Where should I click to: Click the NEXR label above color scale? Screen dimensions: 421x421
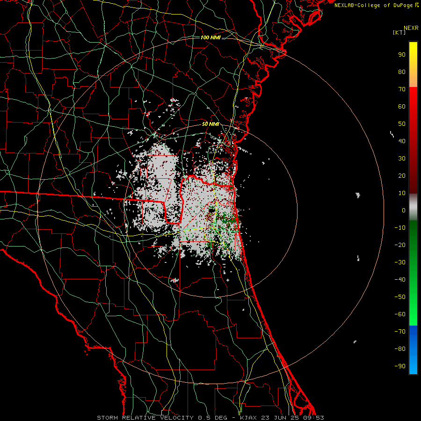411,28
